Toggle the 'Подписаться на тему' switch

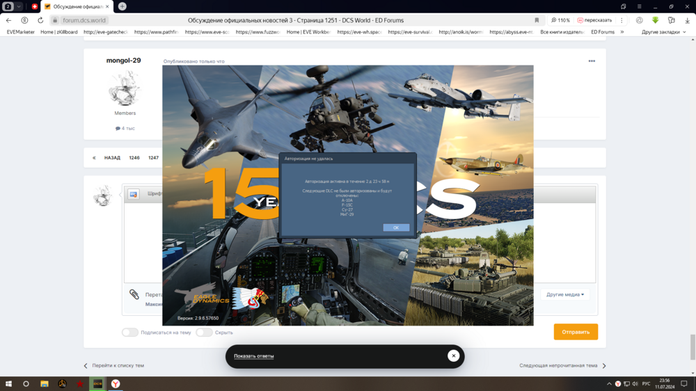(x=130, y=332)
